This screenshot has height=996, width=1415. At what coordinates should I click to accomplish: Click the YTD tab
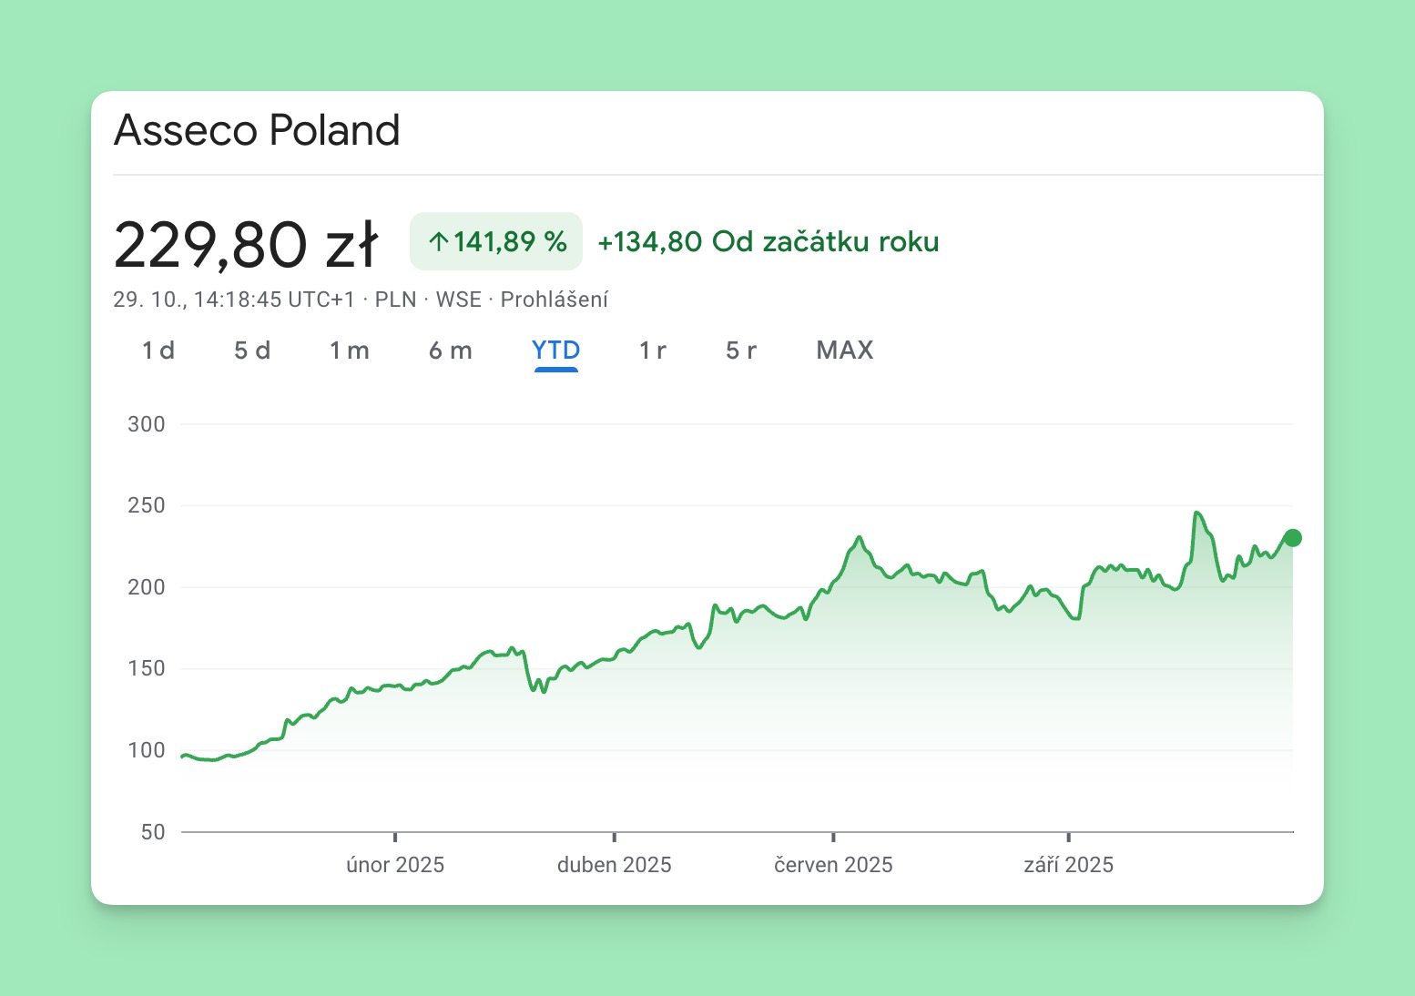click(555, 351)
